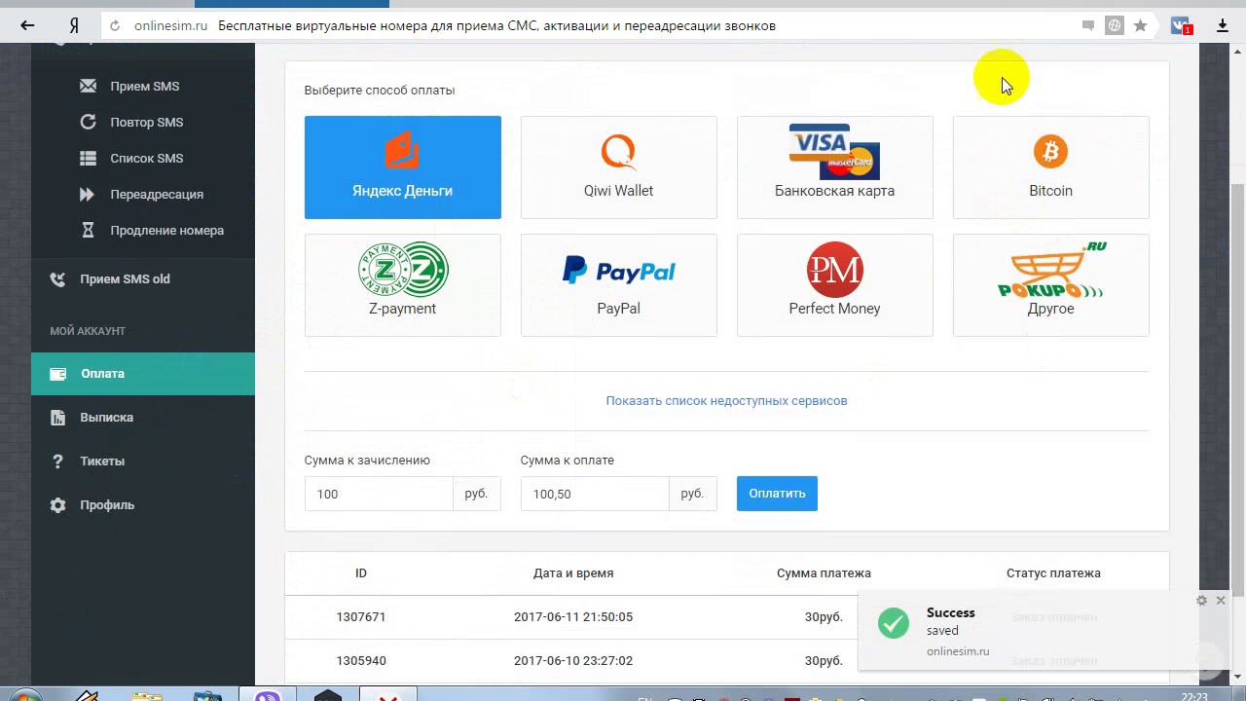This screenshot has height=701, width=1246.
Task: Open Выписка in sidebar
Action: coord(106,417)
